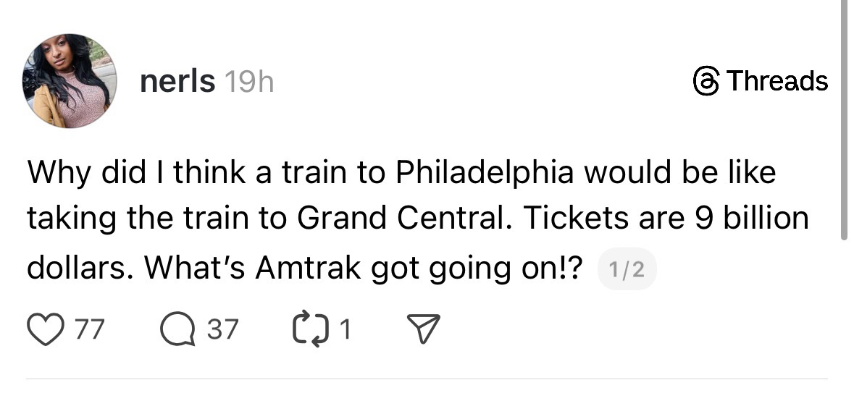Open the nerls username link
Screen dimensions: 854x393
[177, 82]
